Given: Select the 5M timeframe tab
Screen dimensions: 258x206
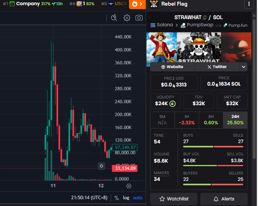Looking at the screenshot, I should (x=162, y=120).
